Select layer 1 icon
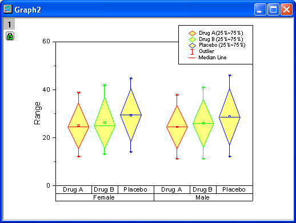296x223 pixels. tap(9, 24)
